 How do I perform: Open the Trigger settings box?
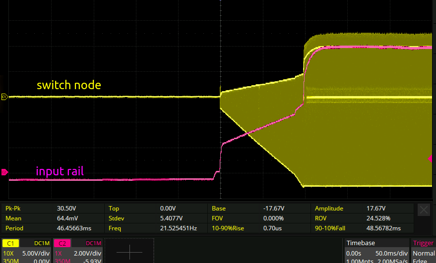click(423, 250)
